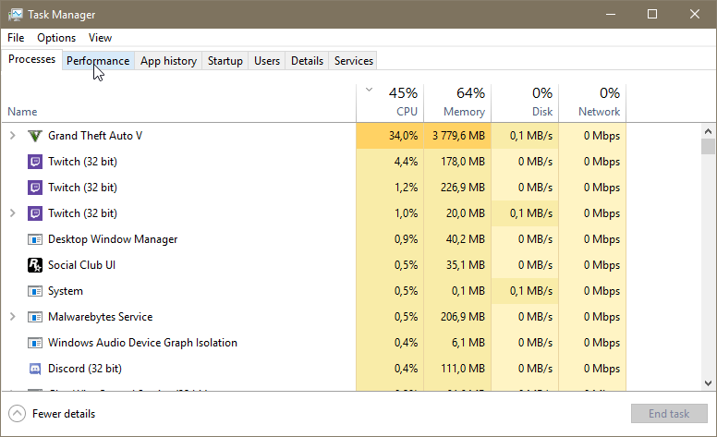Expand the third Twitch (32 bit) group

(13, 213)
